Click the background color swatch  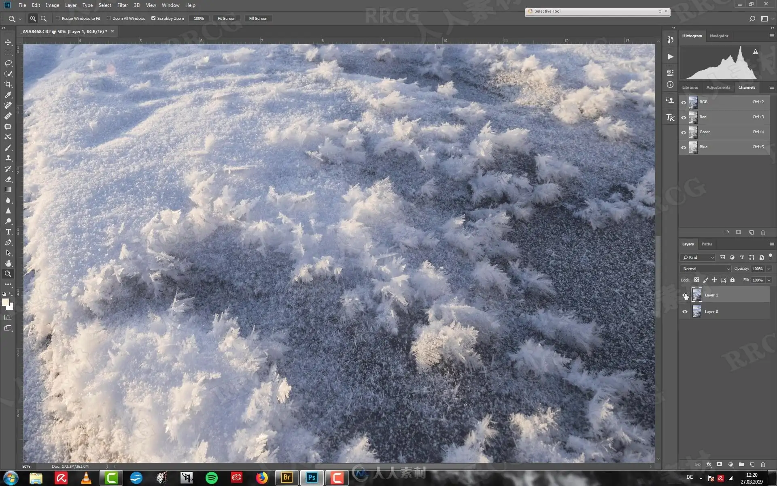coord(11,307)
